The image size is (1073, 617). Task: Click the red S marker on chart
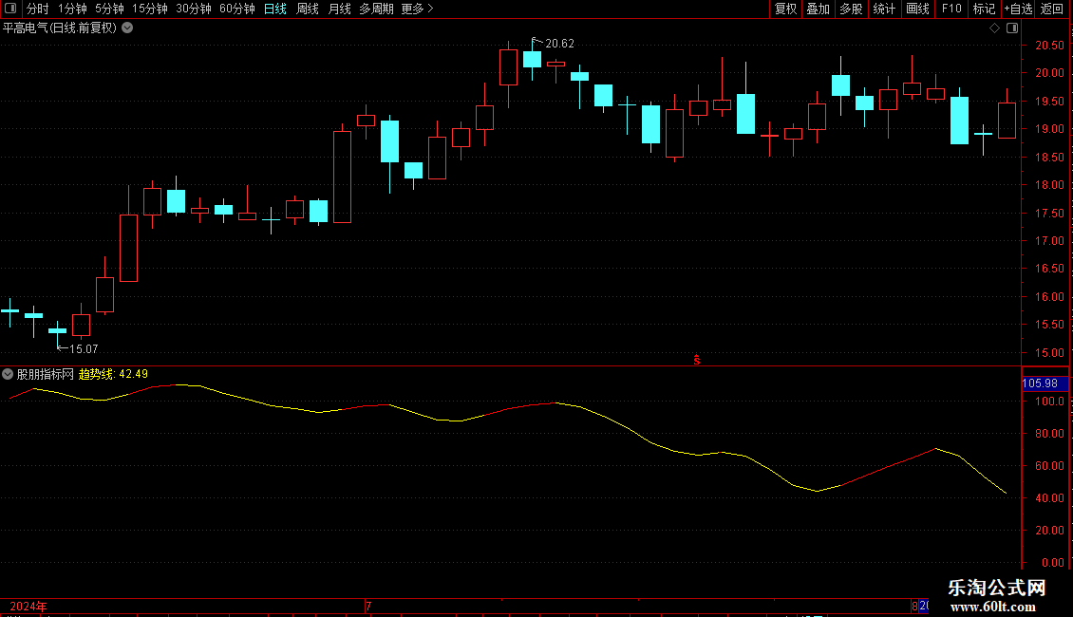pos(697,361)
